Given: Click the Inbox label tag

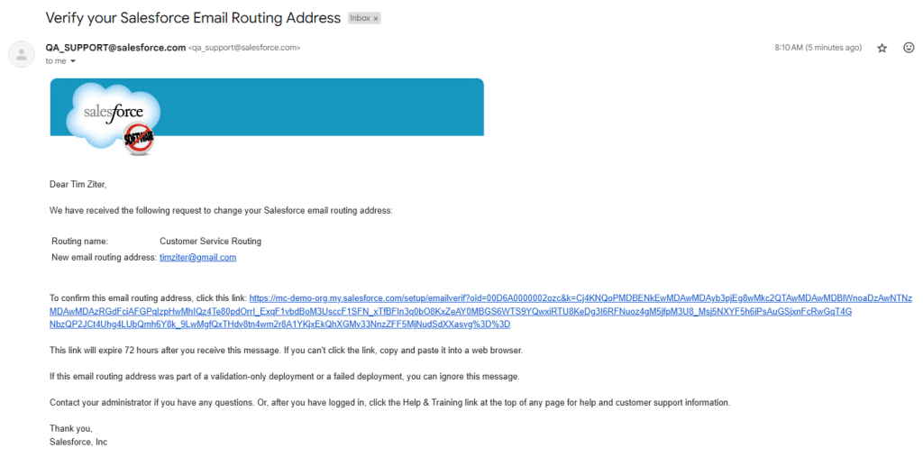Looking at the screenshot, I should [360, 18].
